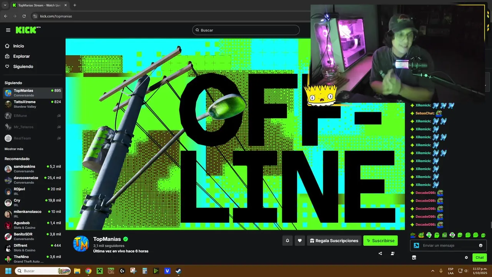Go back with the browser back arrow

click(5, 16)
